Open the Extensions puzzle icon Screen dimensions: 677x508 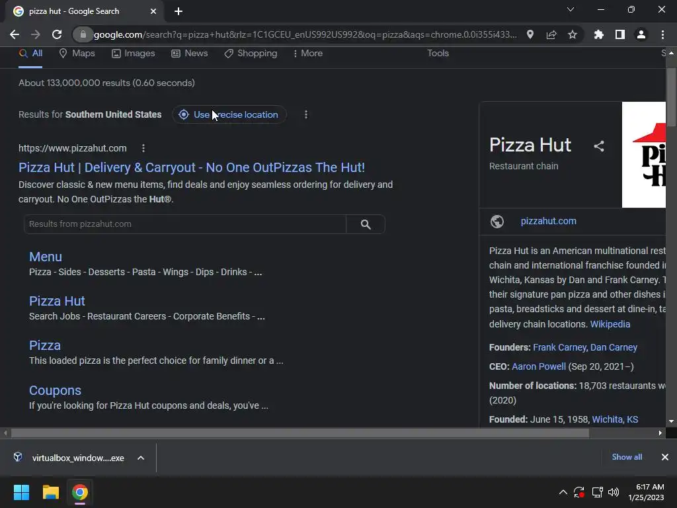599,34
